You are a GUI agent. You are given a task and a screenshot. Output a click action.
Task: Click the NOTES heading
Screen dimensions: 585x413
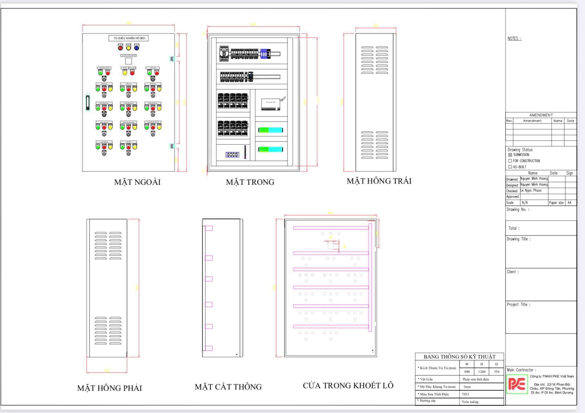click(514, 39)
